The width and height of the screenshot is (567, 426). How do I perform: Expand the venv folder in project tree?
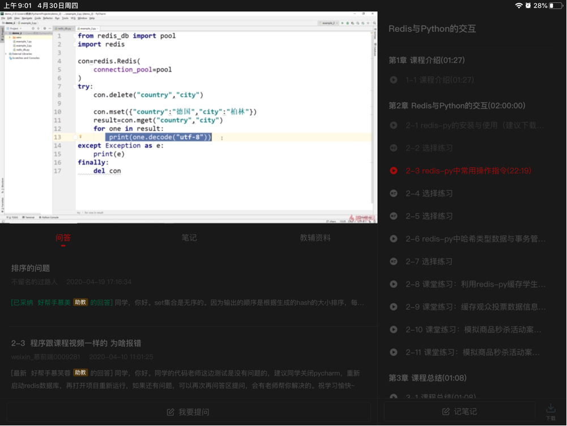coord(10,37)
